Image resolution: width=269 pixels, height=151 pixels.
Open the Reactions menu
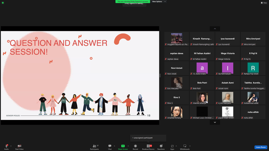coord(161,147)
